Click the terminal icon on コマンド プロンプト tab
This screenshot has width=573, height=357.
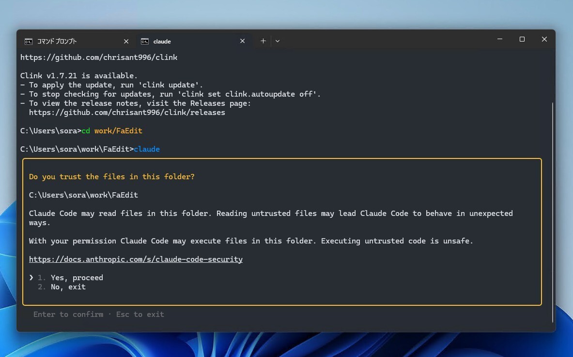point(29,42)
